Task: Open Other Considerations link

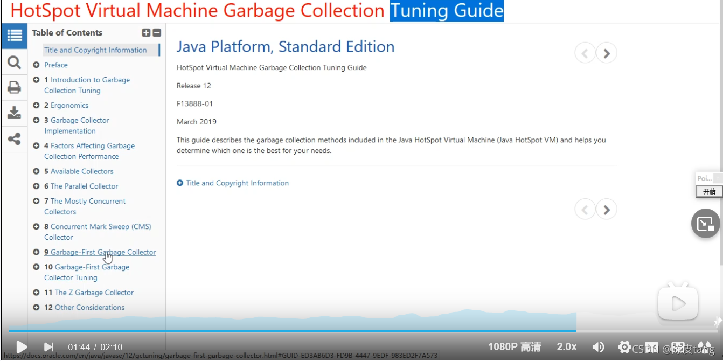Action: point(84,308)
